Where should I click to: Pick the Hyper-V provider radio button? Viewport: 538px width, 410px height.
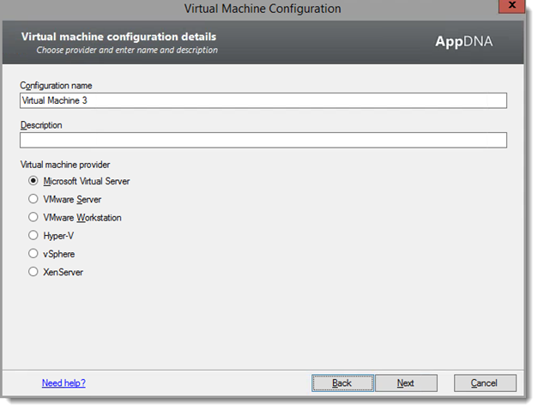(33, 235)
